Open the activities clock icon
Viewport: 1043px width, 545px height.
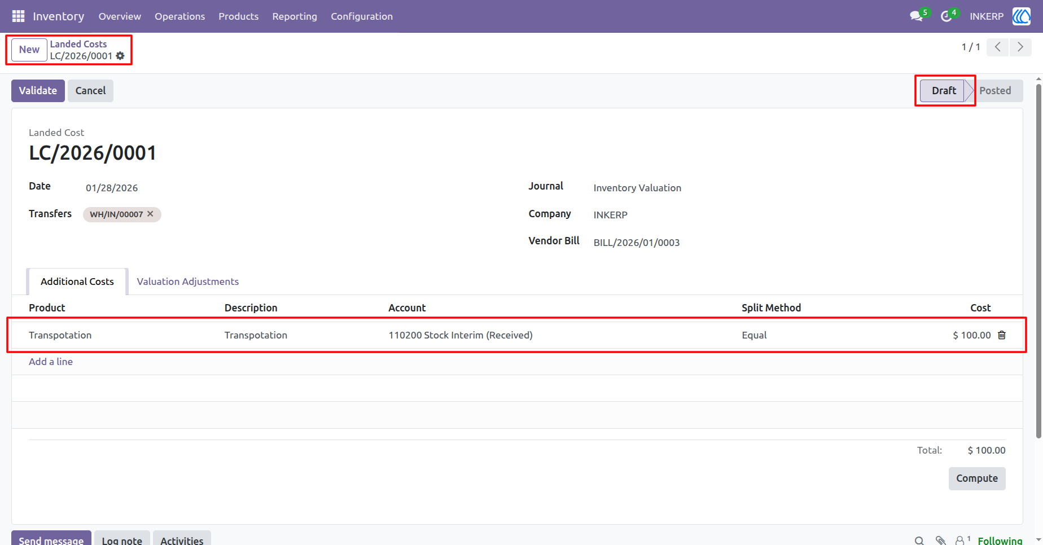click(946, 16)
